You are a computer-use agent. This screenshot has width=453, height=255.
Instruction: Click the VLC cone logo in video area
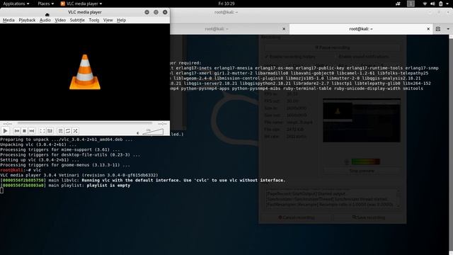pyautogui.click(x=85, y=72)
